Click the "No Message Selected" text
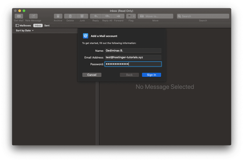The image size is (243, 161). 165,87
